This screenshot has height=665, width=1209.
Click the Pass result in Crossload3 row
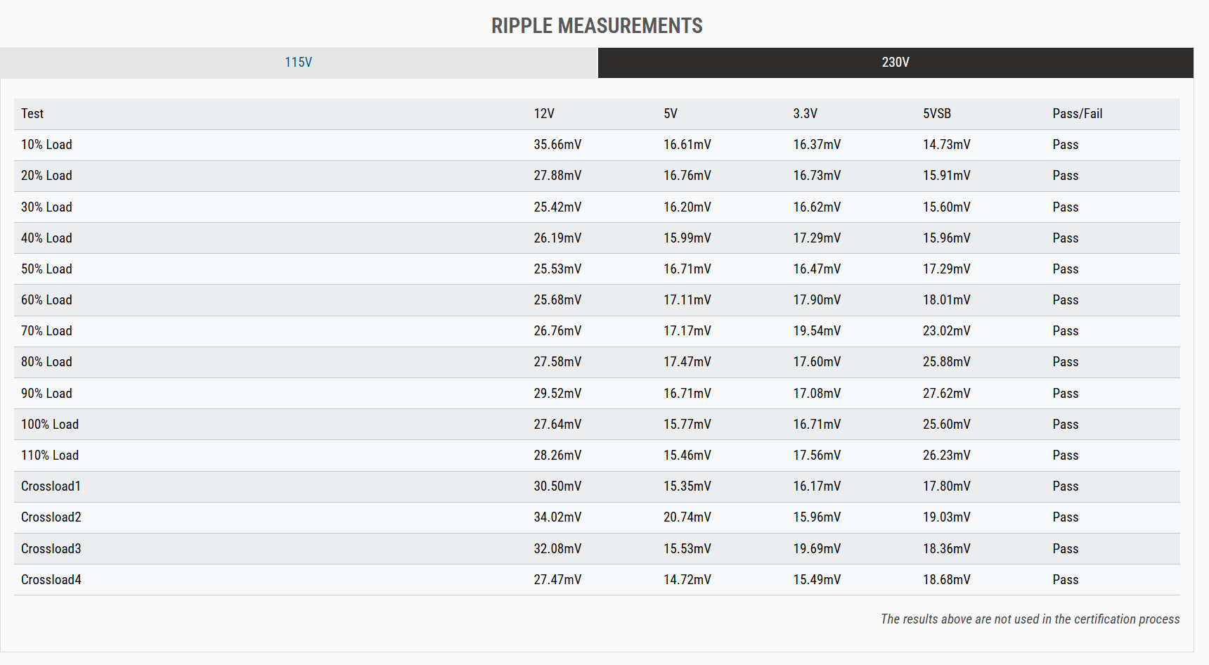1066,549
